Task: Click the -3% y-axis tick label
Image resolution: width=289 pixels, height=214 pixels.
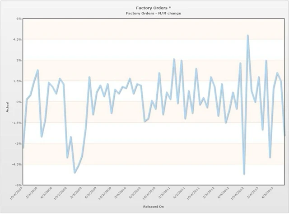Action: (x=19, y=144)
